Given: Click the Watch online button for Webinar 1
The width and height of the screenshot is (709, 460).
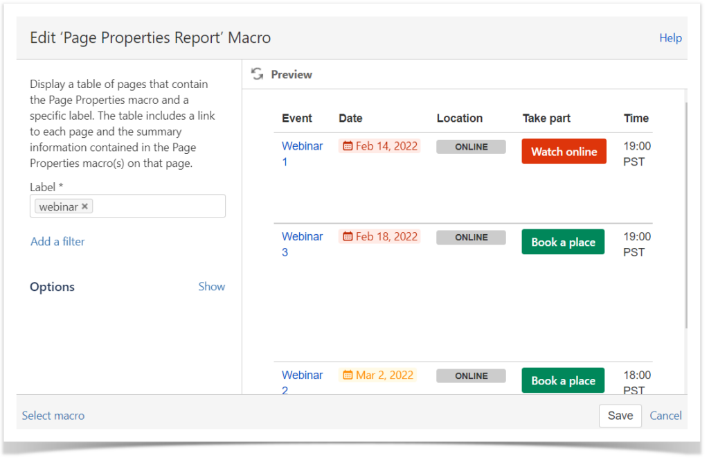Looking at the screenshot, I should (564, 151).
